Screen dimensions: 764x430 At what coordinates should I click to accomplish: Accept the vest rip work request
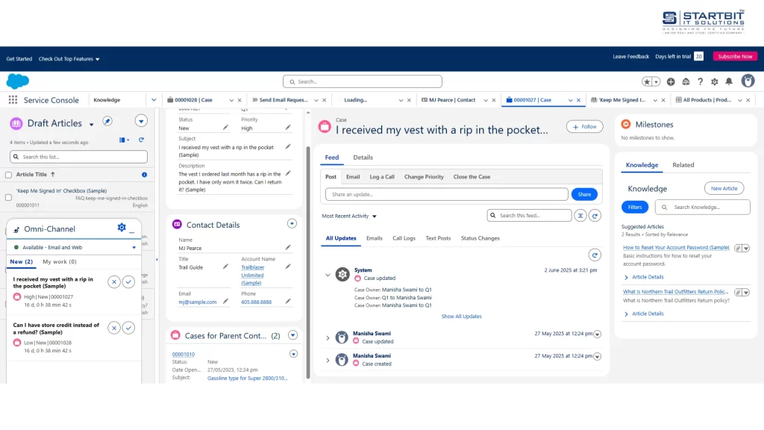pyautogui.click(x=128, y=281)
